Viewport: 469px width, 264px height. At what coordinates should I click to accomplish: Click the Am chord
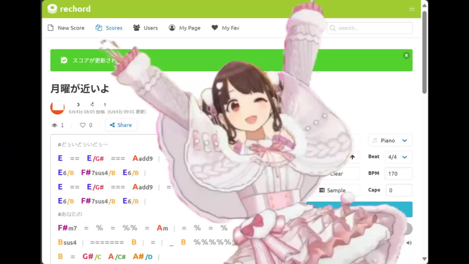(162, 228)
